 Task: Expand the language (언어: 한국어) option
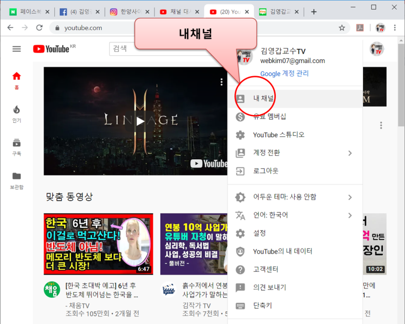295,215
